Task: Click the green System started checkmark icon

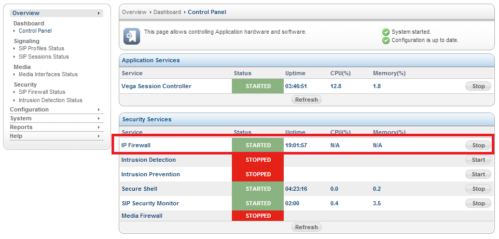Action: tap(386, 32)
